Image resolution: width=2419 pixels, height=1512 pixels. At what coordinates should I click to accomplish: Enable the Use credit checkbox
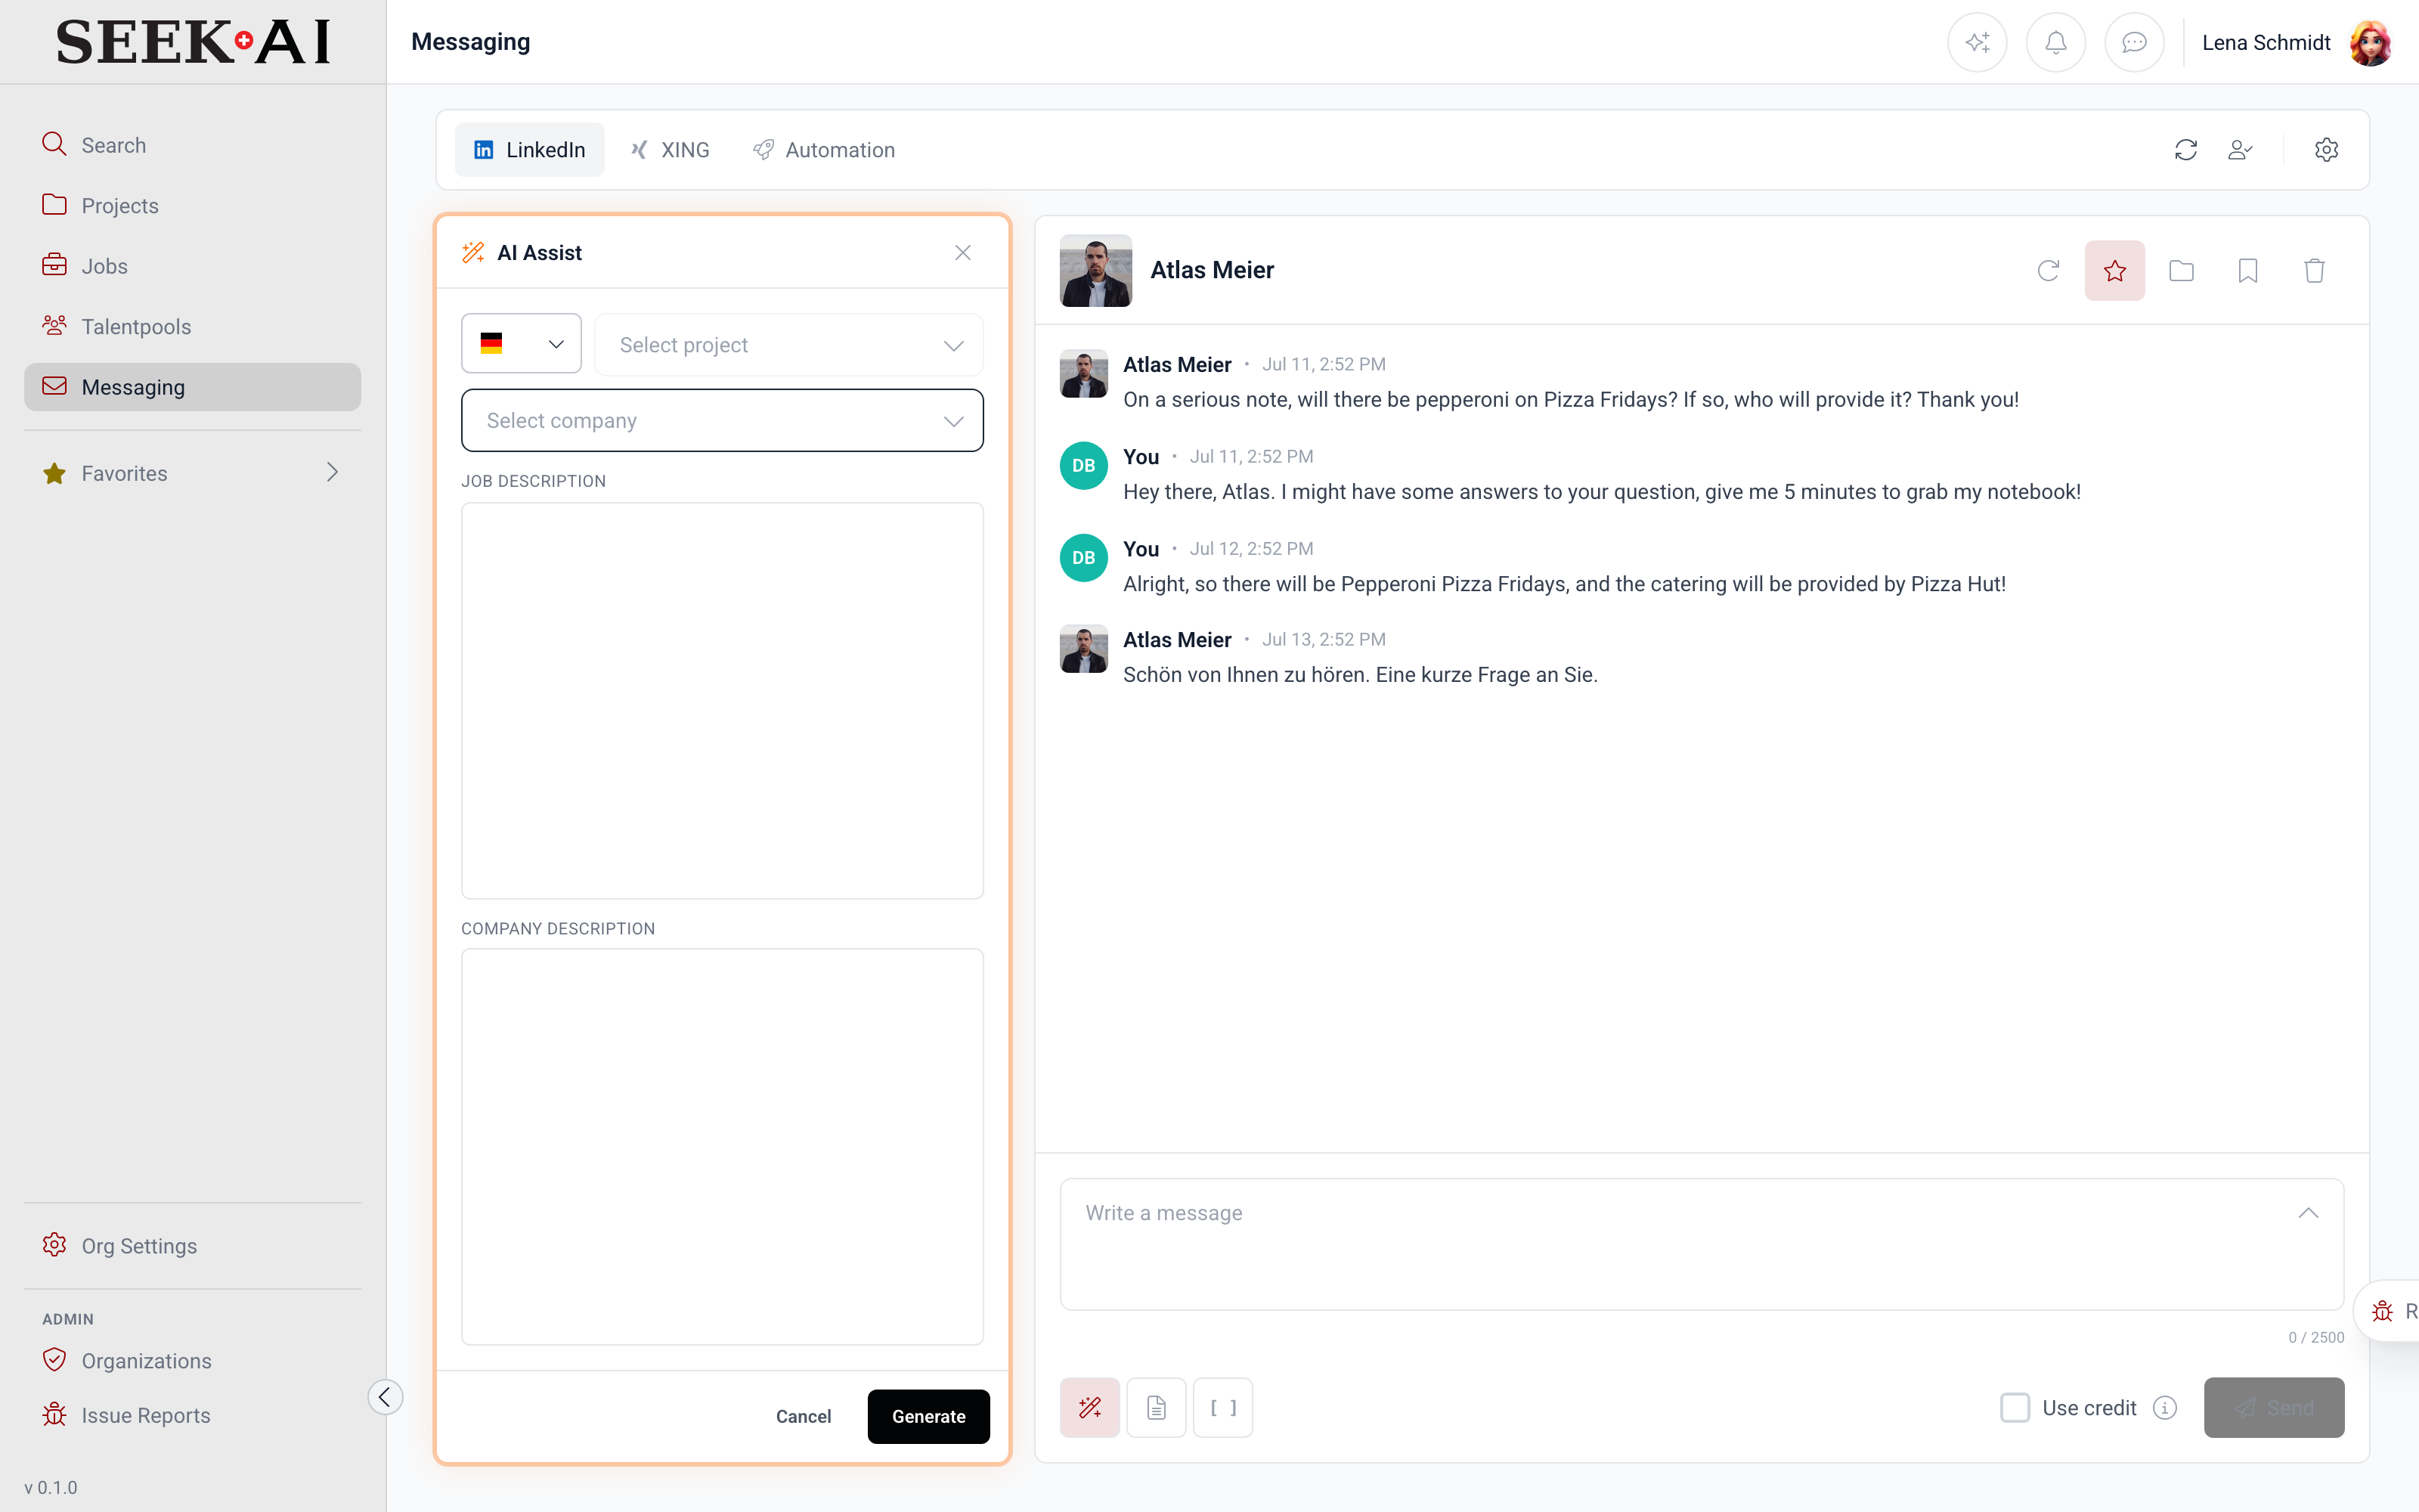pyautogui.click(x=2014, y=1407)
